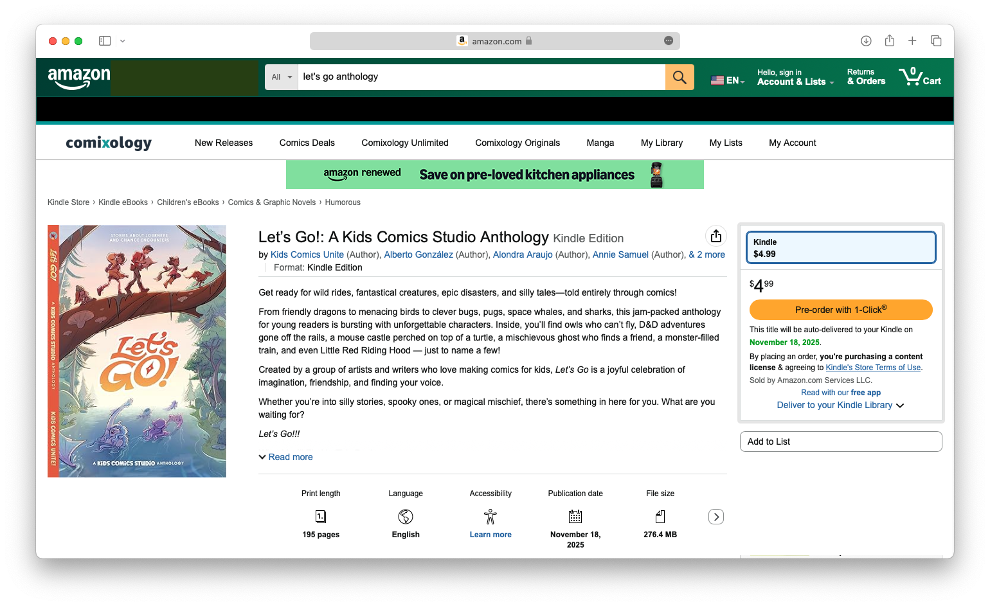
Task: Click the shopping cart icon
Action: tap(919, 76)
